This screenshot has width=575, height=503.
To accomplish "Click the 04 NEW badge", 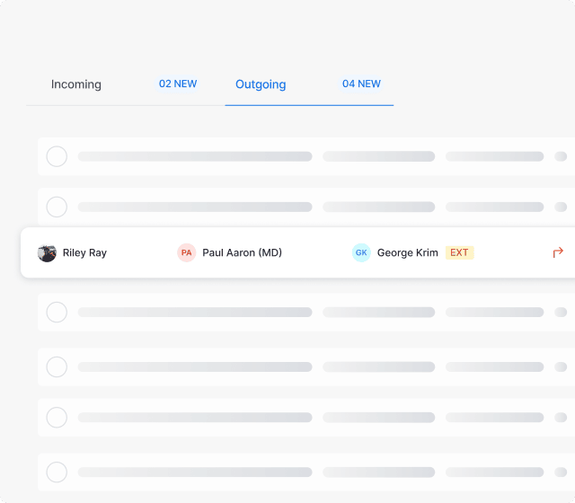I will click(361, 84).
